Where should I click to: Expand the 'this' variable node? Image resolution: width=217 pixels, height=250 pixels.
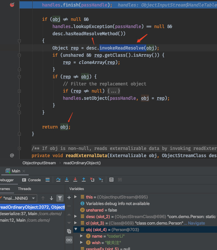pyautogui.click(x=76, y=197)
